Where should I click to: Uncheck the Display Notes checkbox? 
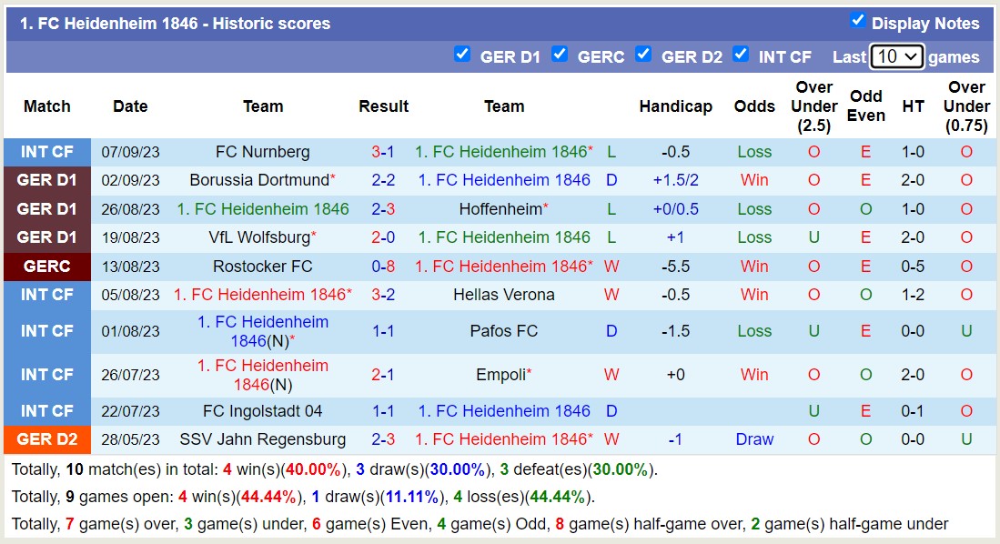[858, 18]
